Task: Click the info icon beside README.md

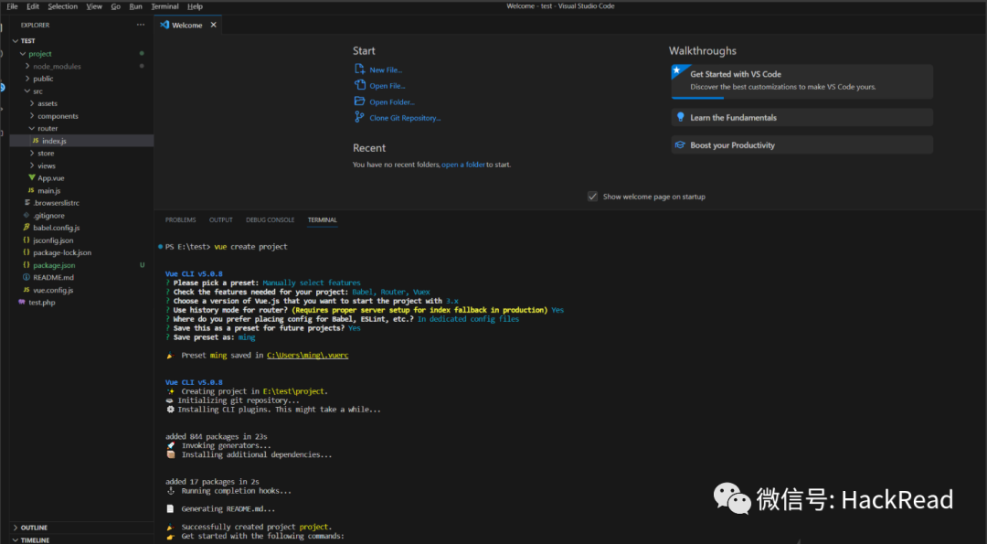Action: point(27,277)
